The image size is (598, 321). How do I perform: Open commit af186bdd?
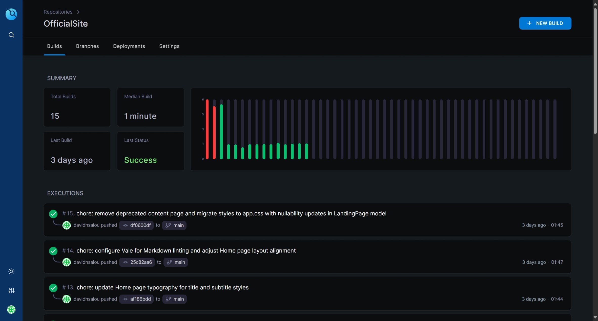[136, 299]
